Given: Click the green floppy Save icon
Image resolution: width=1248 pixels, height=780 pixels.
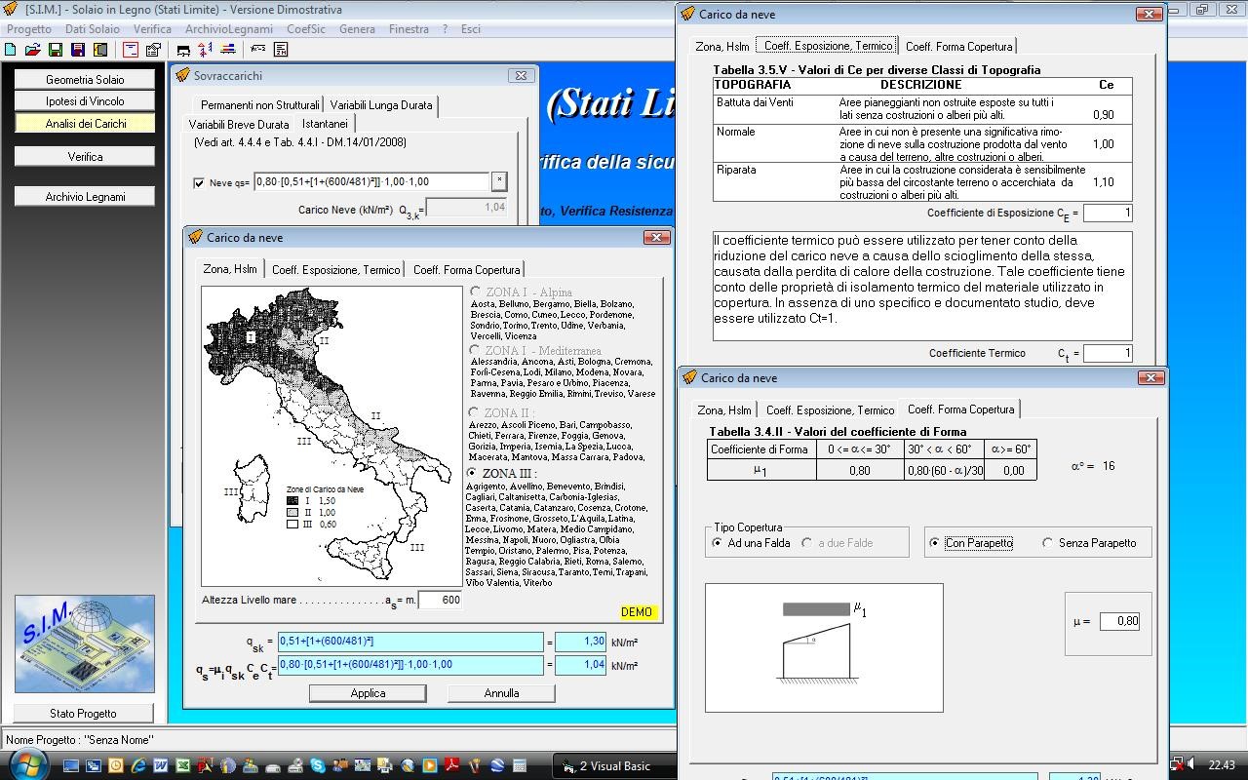Looking at the screenshot, I should click(x=56, y=49).
